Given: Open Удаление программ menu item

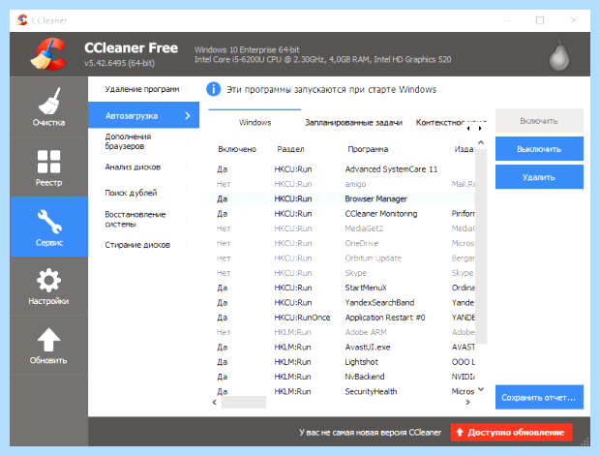Looking at the screenshot, I should (x=143, y=89).
